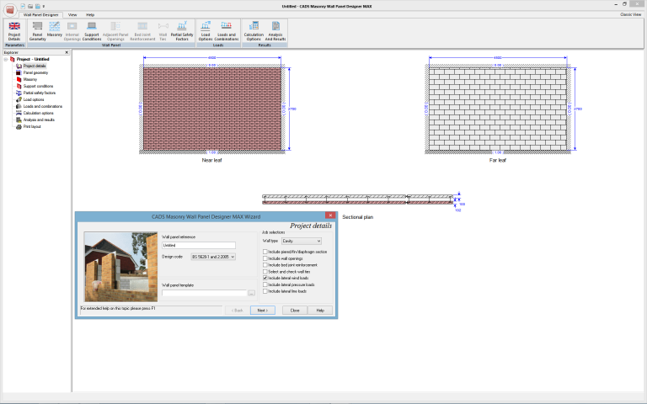Viewport: 647px width, 404px height.
Task: Open Project Details in the ribbon
Action: pos(14,31)
